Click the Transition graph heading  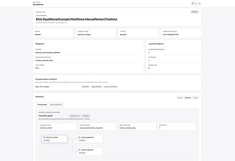(x=46, y=116)
